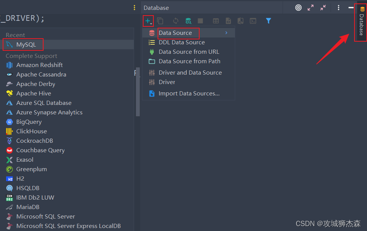Click the blue Filter funnel icon
The height and width of the screenshot is (231, 367).
click(269, 21)
